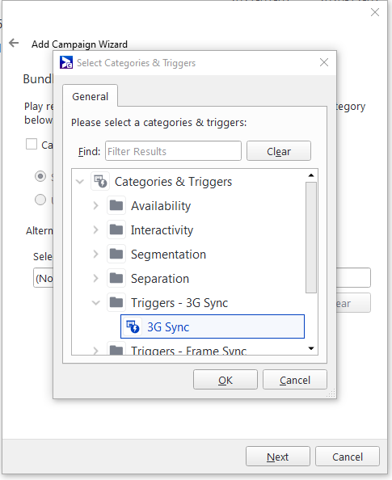Click the Separation folder icon
The width and height of the screenshot is (392, 480).
(116, 278)
